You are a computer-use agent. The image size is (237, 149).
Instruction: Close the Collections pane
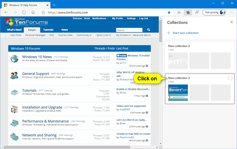pyautogui.click(x=231, y=22)
